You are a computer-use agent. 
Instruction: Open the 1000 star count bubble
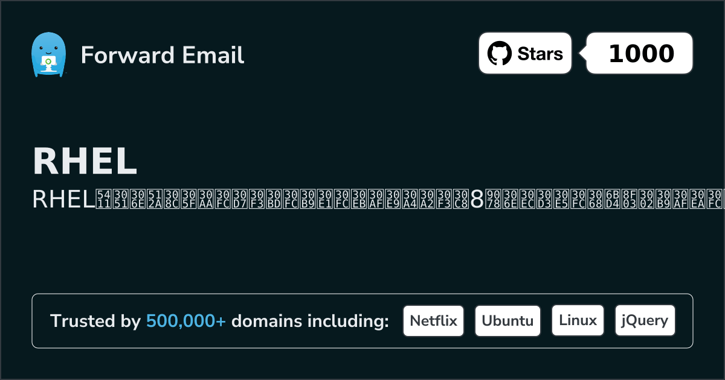[x=641, y=54]
